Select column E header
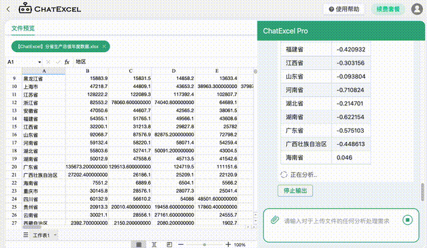The height and width of the screenshot is (248, 427). click(216, 71)
